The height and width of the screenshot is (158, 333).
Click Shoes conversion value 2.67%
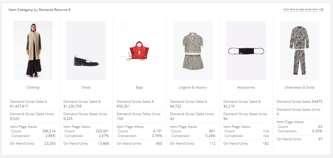click(104, 136)
